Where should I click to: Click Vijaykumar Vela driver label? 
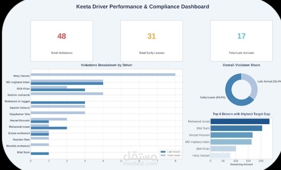tap(20, 114)
